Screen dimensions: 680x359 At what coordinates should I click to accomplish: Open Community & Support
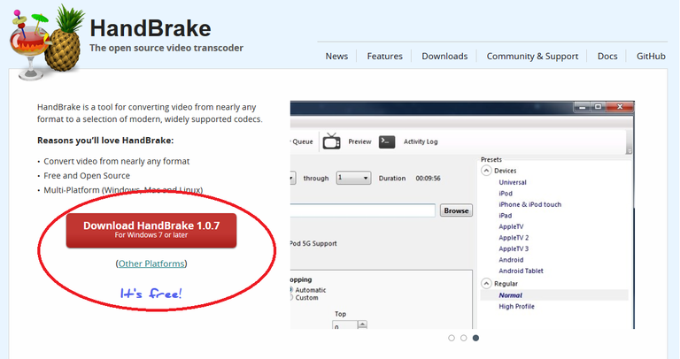[532, 57]
